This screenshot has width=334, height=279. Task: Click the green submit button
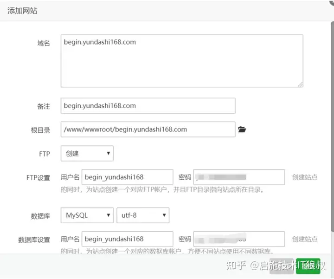(308, 266)
